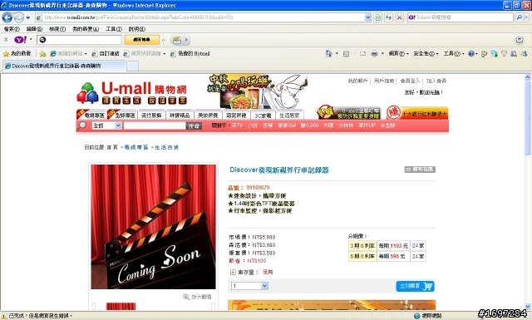Expand the address bar history dropdown

point(368,17)
